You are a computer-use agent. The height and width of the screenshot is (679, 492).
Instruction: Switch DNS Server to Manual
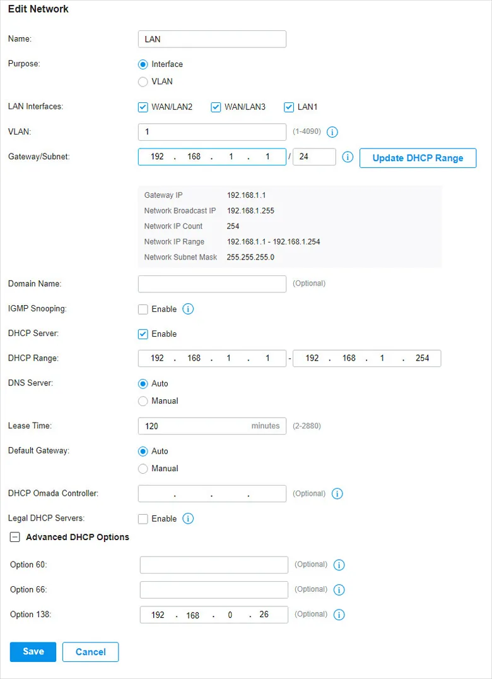(143, 400)
